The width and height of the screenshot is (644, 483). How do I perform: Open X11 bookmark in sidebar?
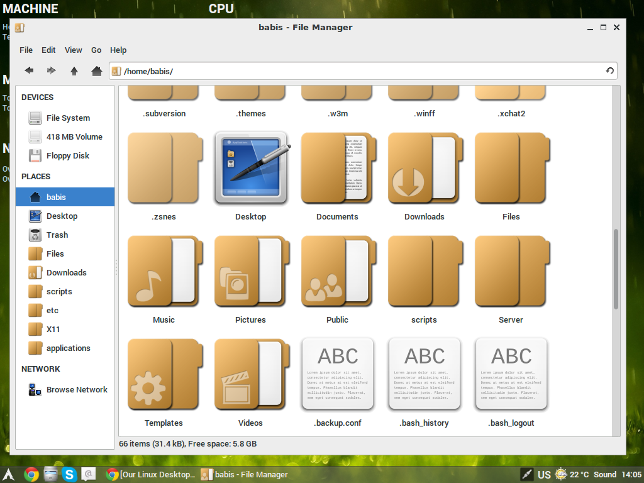point(65,330)
